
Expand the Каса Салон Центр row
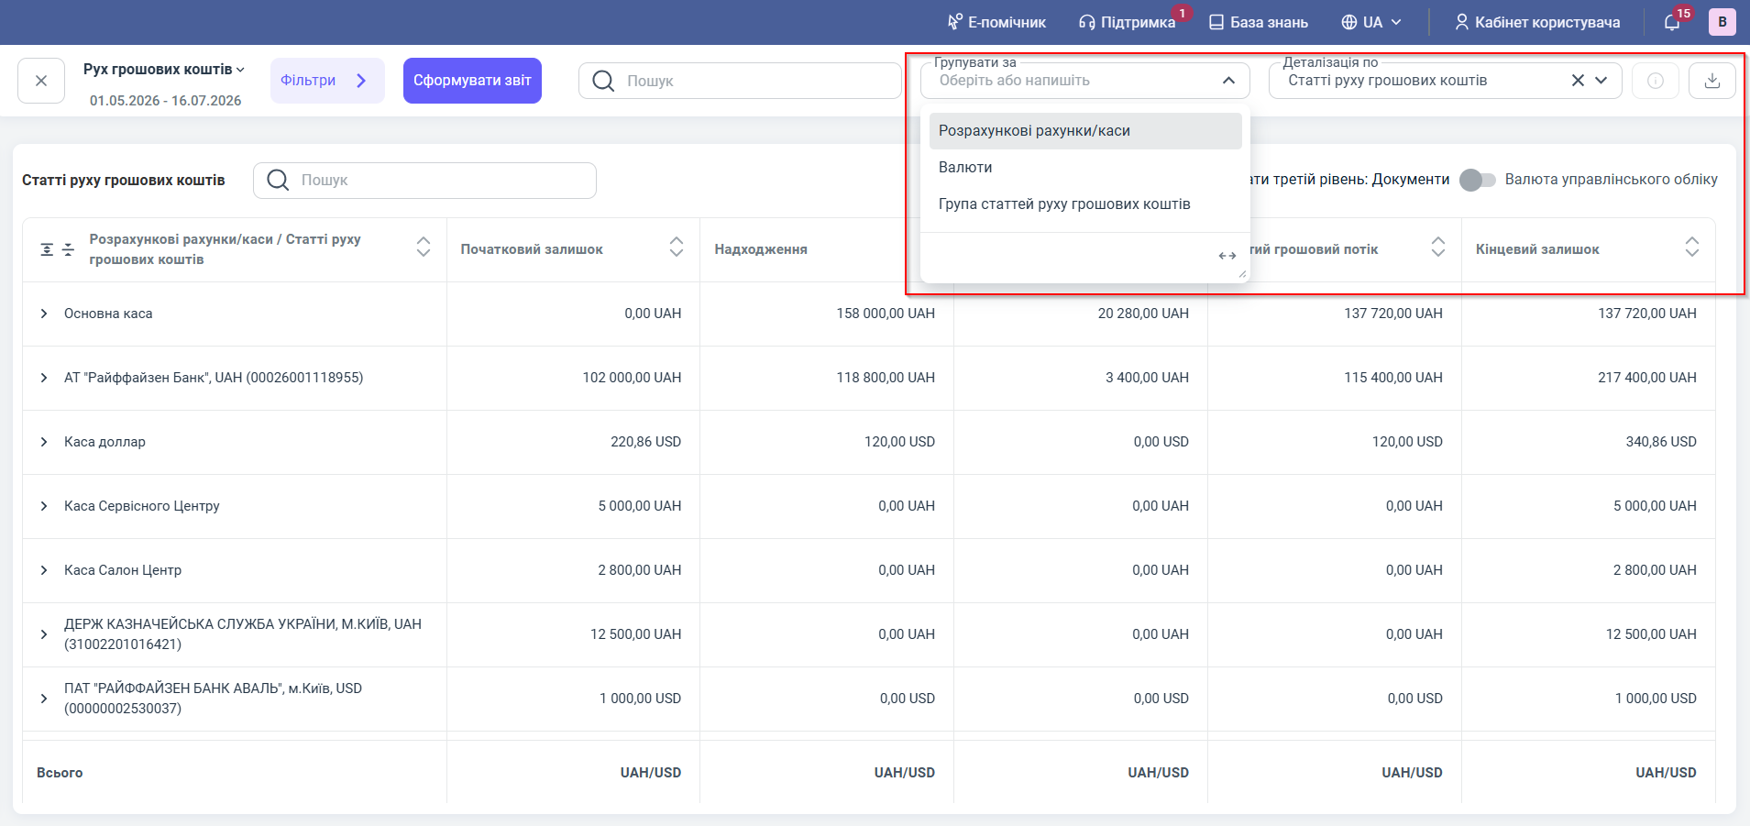[44, 570]
